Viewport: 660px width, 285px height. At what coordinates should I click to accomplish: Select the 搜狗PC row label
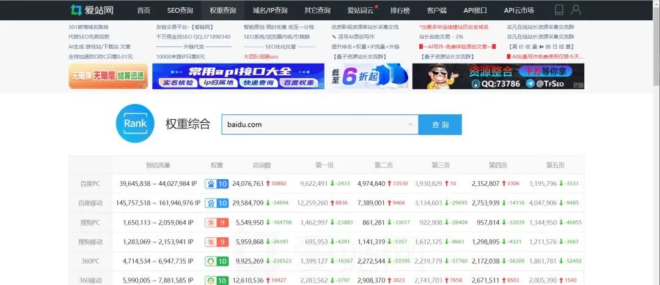(90, 222)
